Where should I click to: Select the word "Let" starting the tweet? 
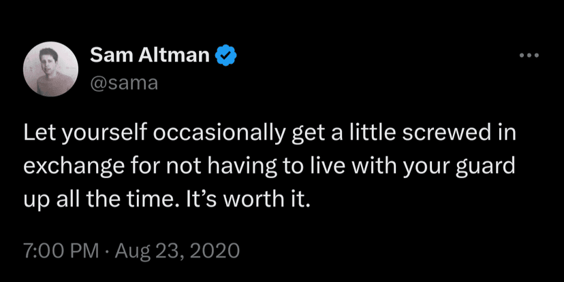37,135
